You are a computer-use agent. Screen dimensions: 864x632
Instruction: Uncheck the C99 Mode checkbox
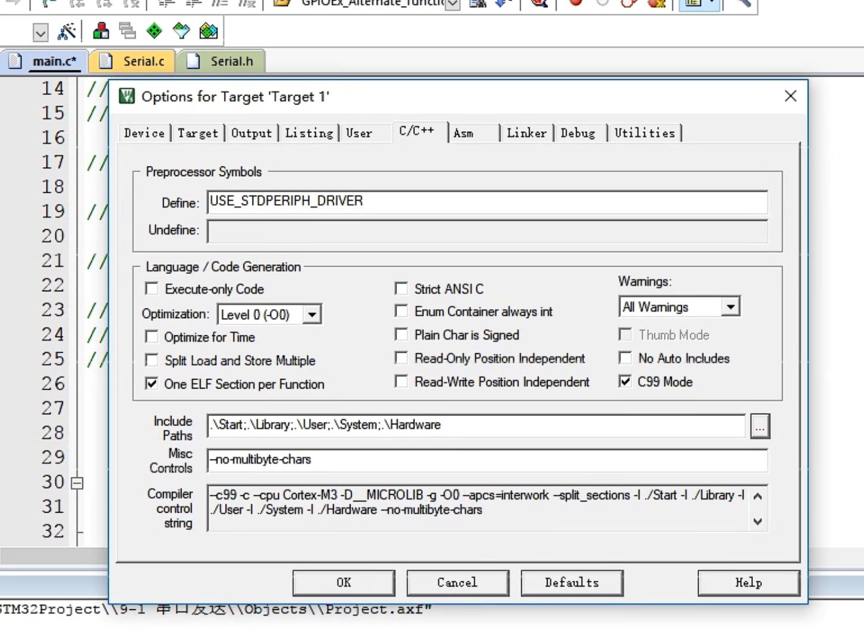pos(625,381)
